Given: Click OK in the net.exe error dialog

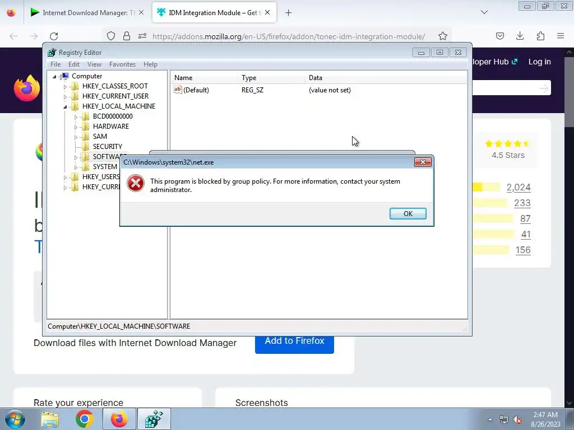Looking at the screenshot, I should [408, 213].
